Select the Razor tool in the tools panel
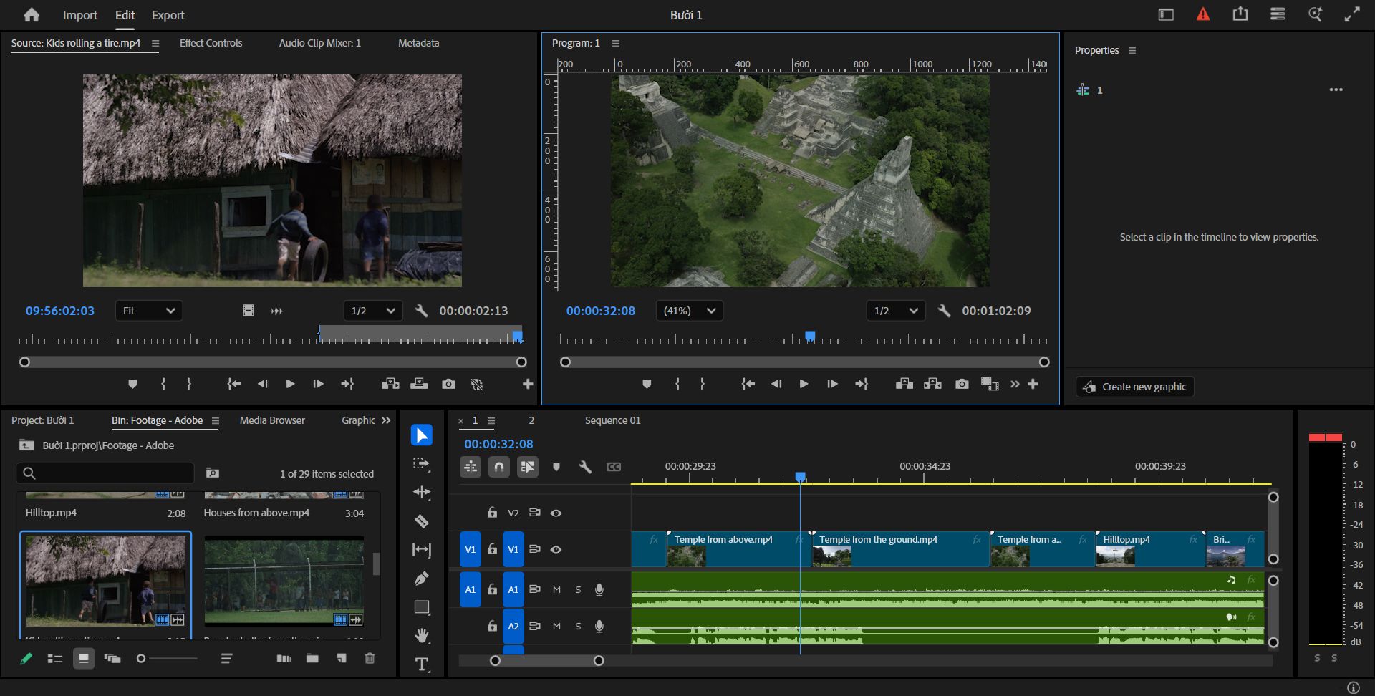The image size is (1375, 696). click(422, 521)
